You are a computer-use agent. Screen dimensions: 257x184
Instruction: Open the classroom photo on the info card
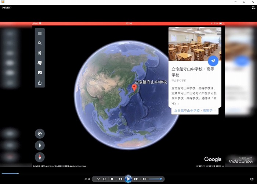[x=195, y=44]
